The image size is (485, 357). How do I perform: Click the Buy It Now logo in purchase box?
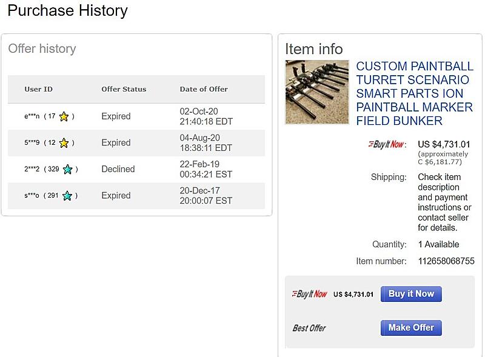click(309, 294)
